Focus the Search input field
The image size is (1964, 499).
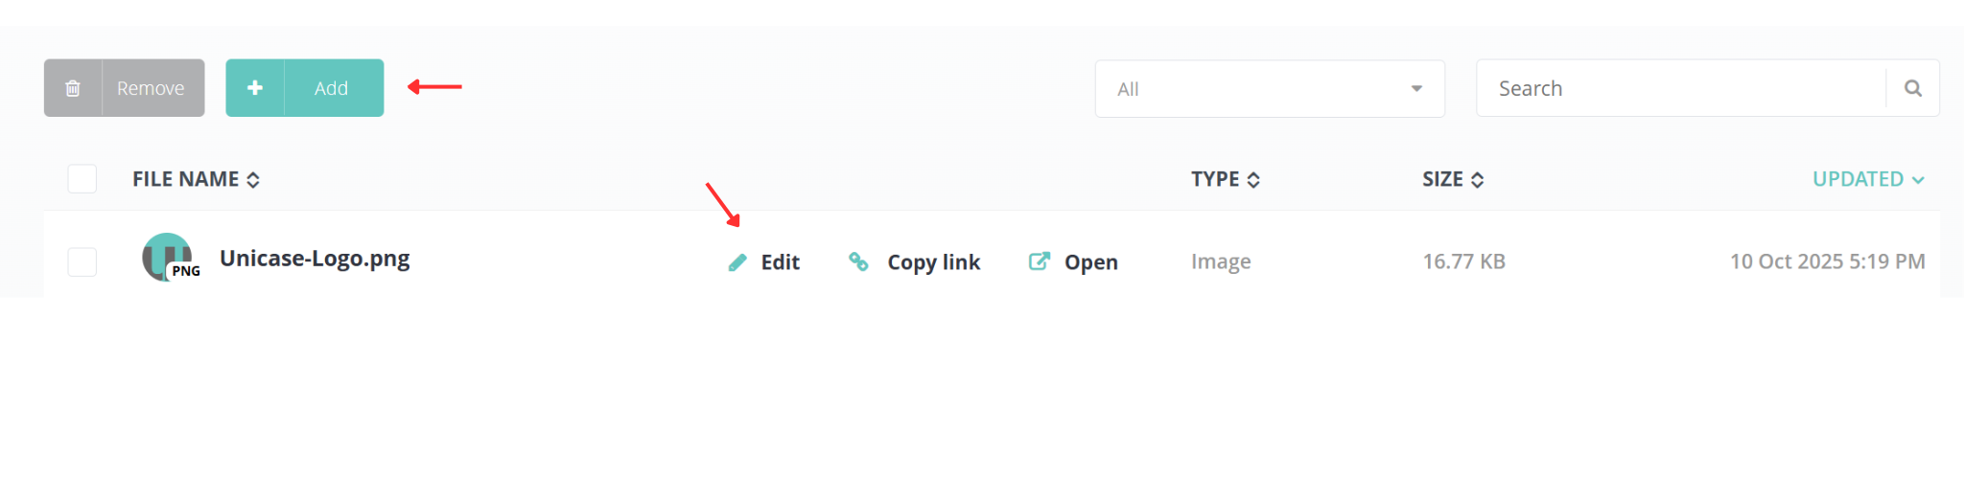[1681, 88]
